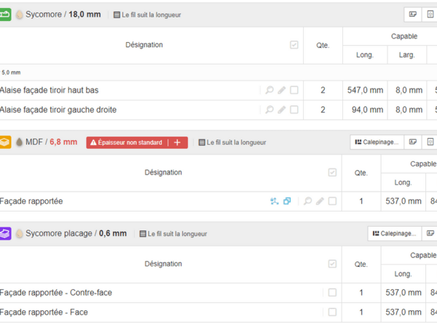Click the blue duplicate icon on Façade rapportée
The width and height of the screenshot is (437, 327).
click(287, 201)
